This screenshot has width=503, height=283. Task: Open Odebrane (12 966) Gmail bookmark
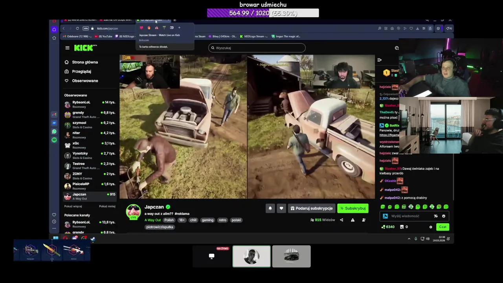[x=77, y=36]
